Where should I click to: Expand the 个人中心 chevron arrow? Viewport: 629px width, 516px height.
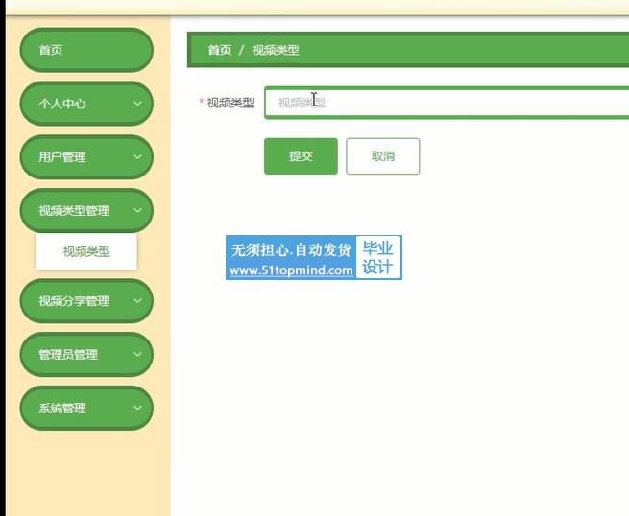[x=137, y=104]
